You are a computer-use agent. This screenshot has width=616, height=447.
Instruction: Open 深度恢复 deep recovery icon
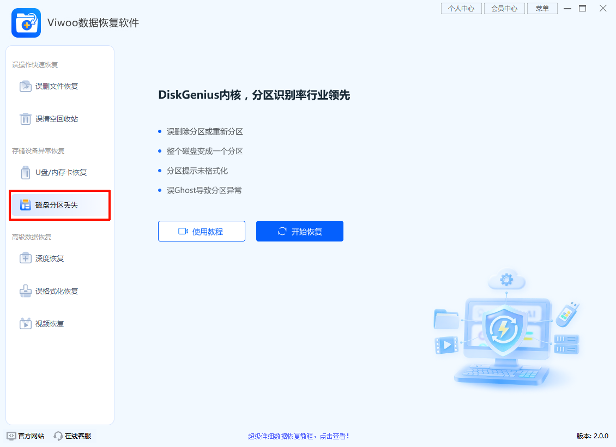[25, 258]
